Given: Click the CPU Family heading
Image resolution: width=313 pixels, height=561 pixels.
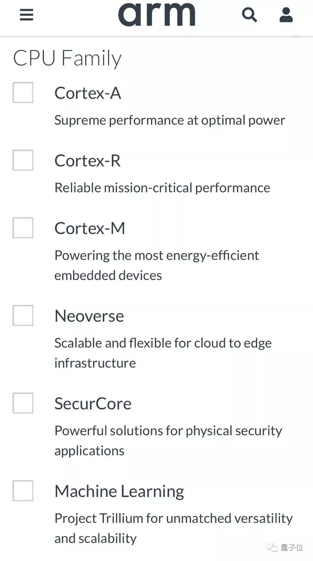Looking at the screenshot, I should pyautogui.click(x=67, y=57).
